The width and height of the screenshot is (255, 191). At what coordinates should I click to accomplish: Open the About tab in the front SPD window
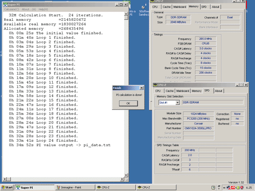pyautogui.click(x=218, y=91)
